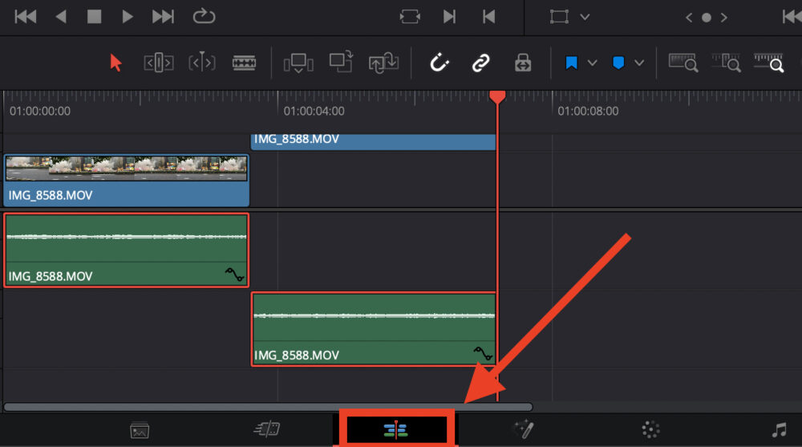The width and height of the screenshot is (802, 447).
Task: Switch to the Fusion page
Action: click(523, 429)
